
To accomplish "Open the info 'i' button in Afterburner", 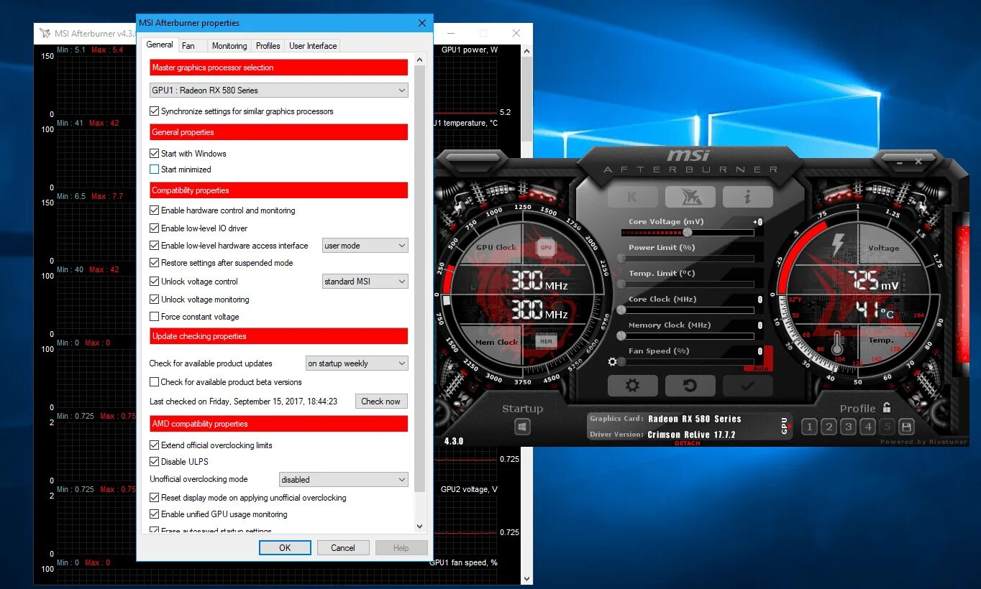I will pyautogui.click(x=747, y=196).
